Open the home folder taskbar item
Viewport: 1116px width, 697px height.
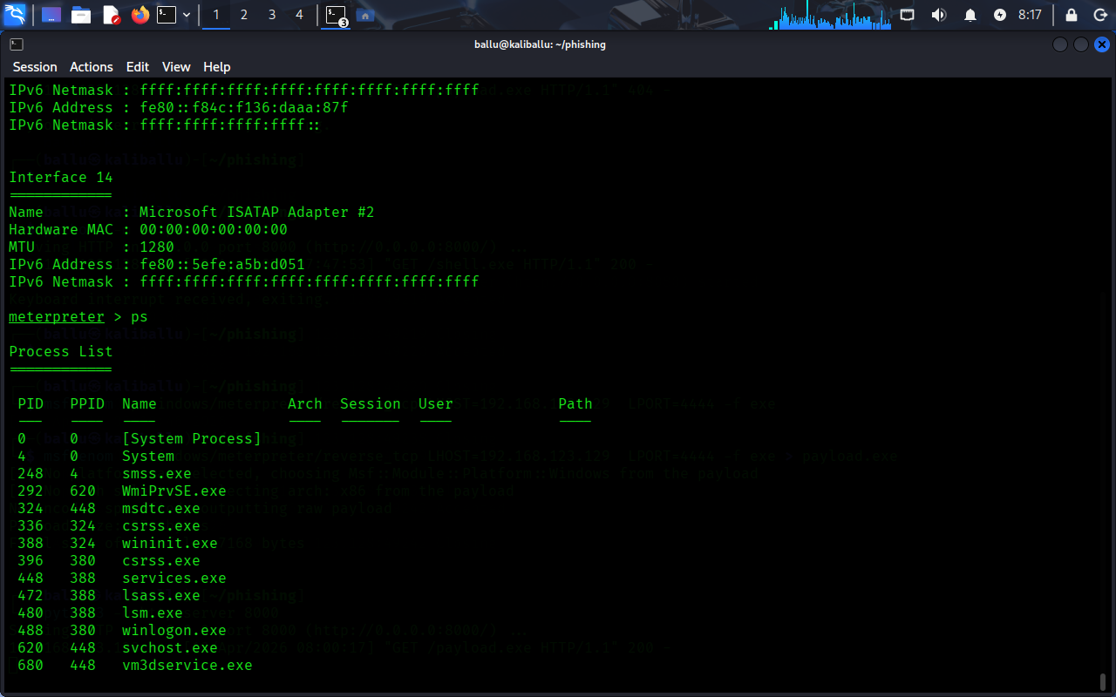(365, 15)
